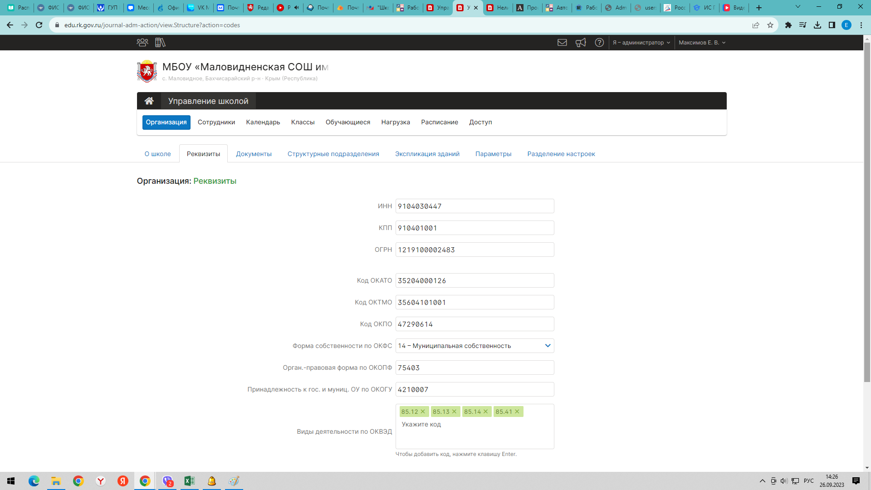Image resolution: width=871 pixels, height=490 pixels.
Task: Remove the 85.41 OKVED code tag
Action: click(x=517, y=412)
